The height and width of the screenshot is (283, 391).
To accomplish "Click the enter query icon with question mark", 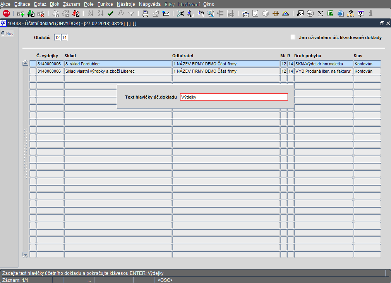I will point(56,14).
